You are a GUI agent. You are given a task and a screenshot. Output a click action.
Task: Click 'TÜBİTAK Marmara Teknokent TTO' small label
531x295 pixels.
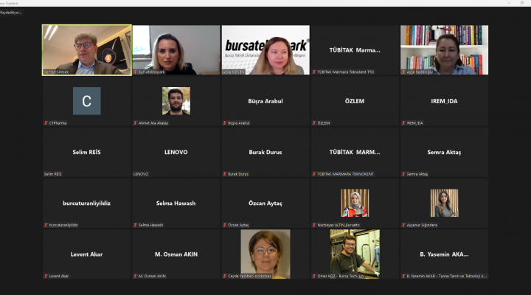point(346,72)
